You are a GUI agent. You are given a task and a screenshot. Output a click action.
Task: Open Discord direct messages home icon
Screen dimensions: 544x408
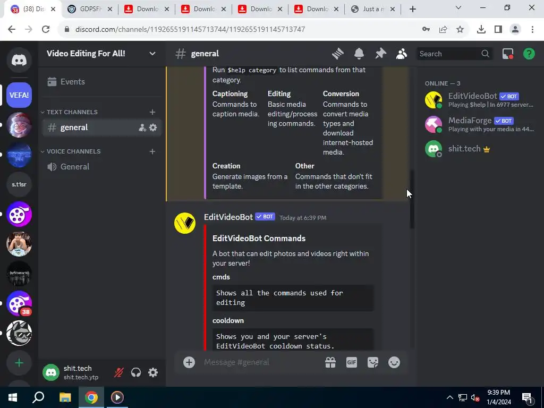[x=19, y=60]
